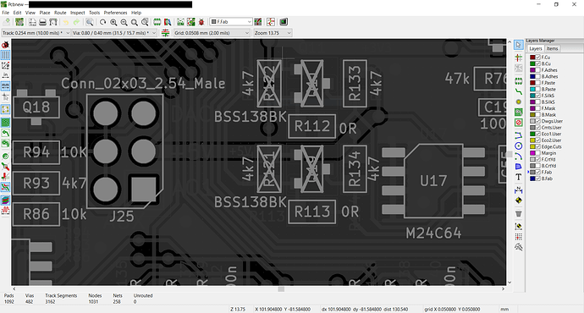Enable the F.Paste layer checkbox
Viewport: 584px width, 313px height.
coord(537,83)
